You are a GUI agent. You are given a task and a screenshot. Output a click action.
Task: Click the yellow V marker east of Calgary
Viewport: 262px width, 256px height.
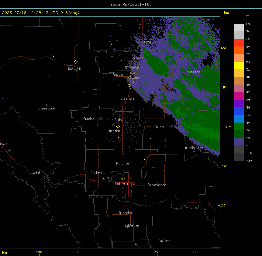[x=130, y=178]
